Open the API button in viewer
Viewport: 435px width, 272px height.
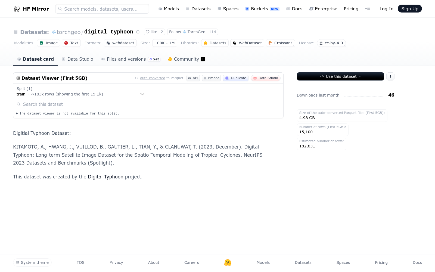point(193,78)
